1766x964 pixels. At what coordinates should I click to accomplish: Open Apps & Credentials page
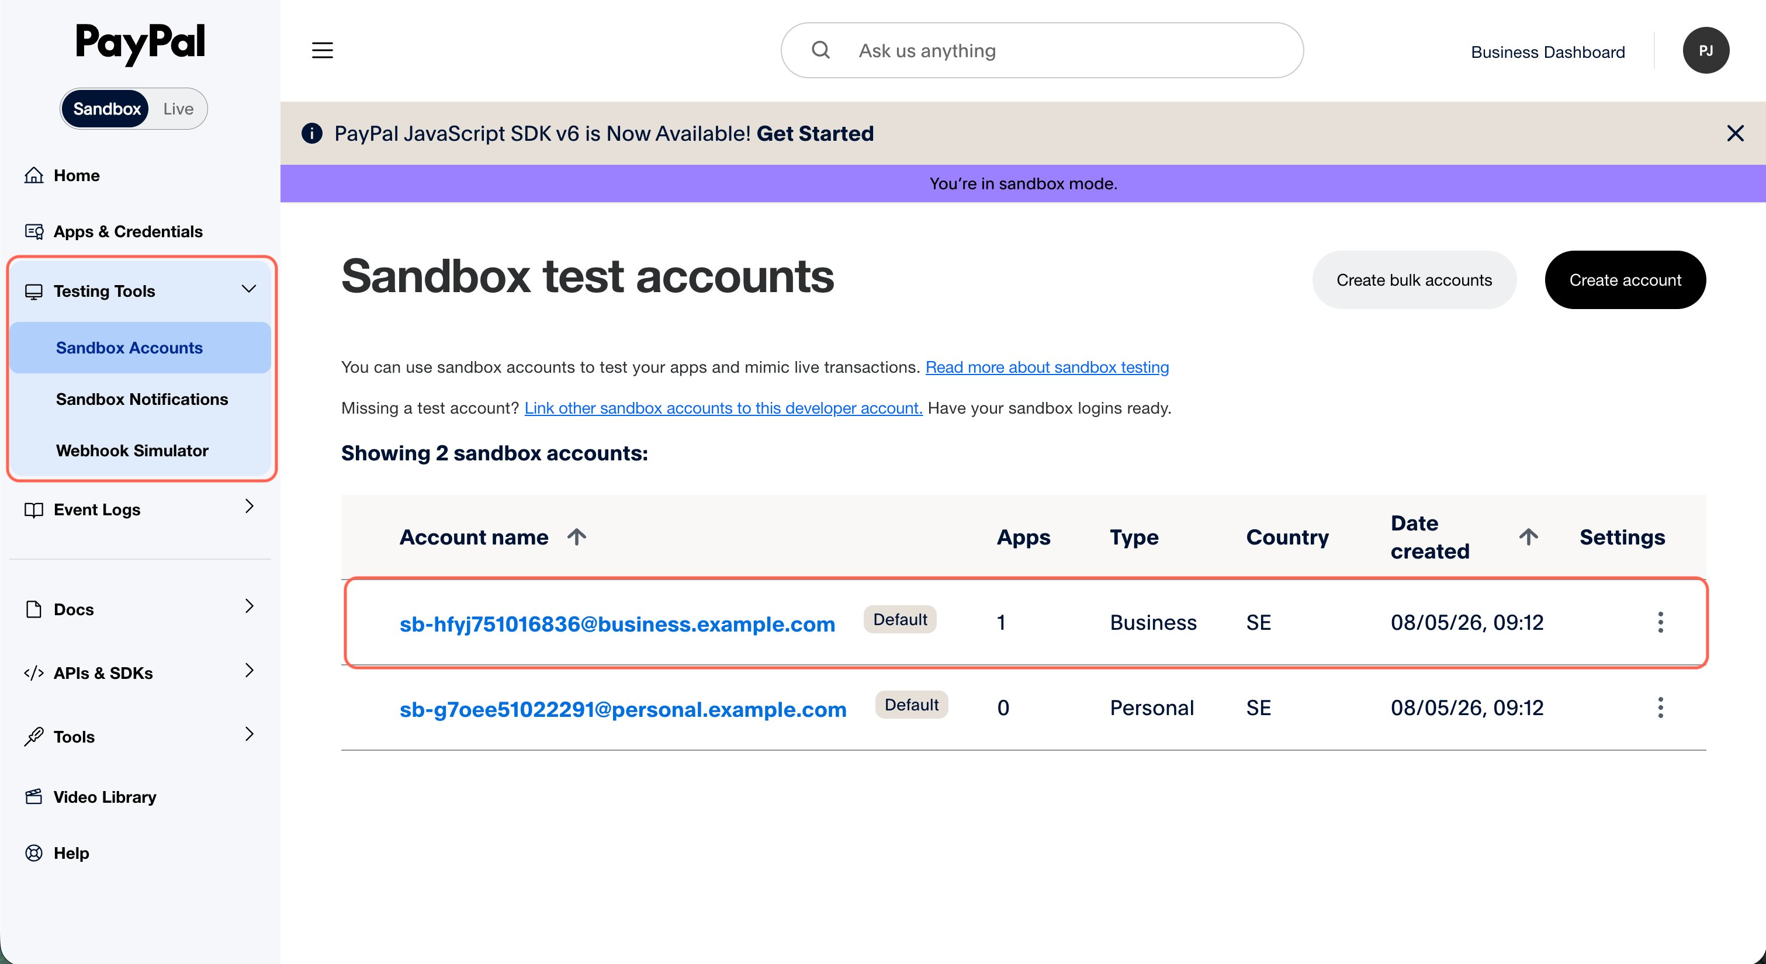coord(128,232)
